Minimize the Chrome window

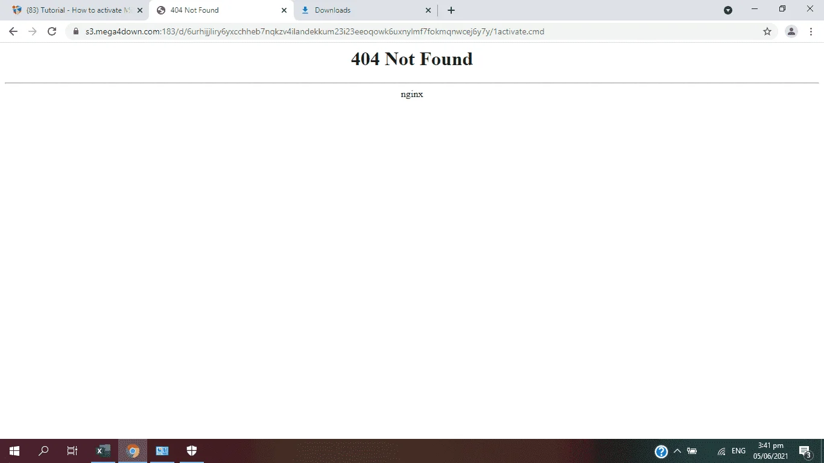pos(755,9)
